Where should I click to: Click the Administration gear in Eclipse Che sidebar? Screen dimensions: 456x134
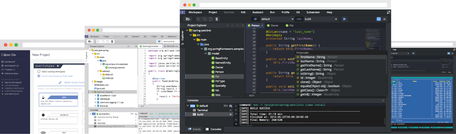point(3,73)
